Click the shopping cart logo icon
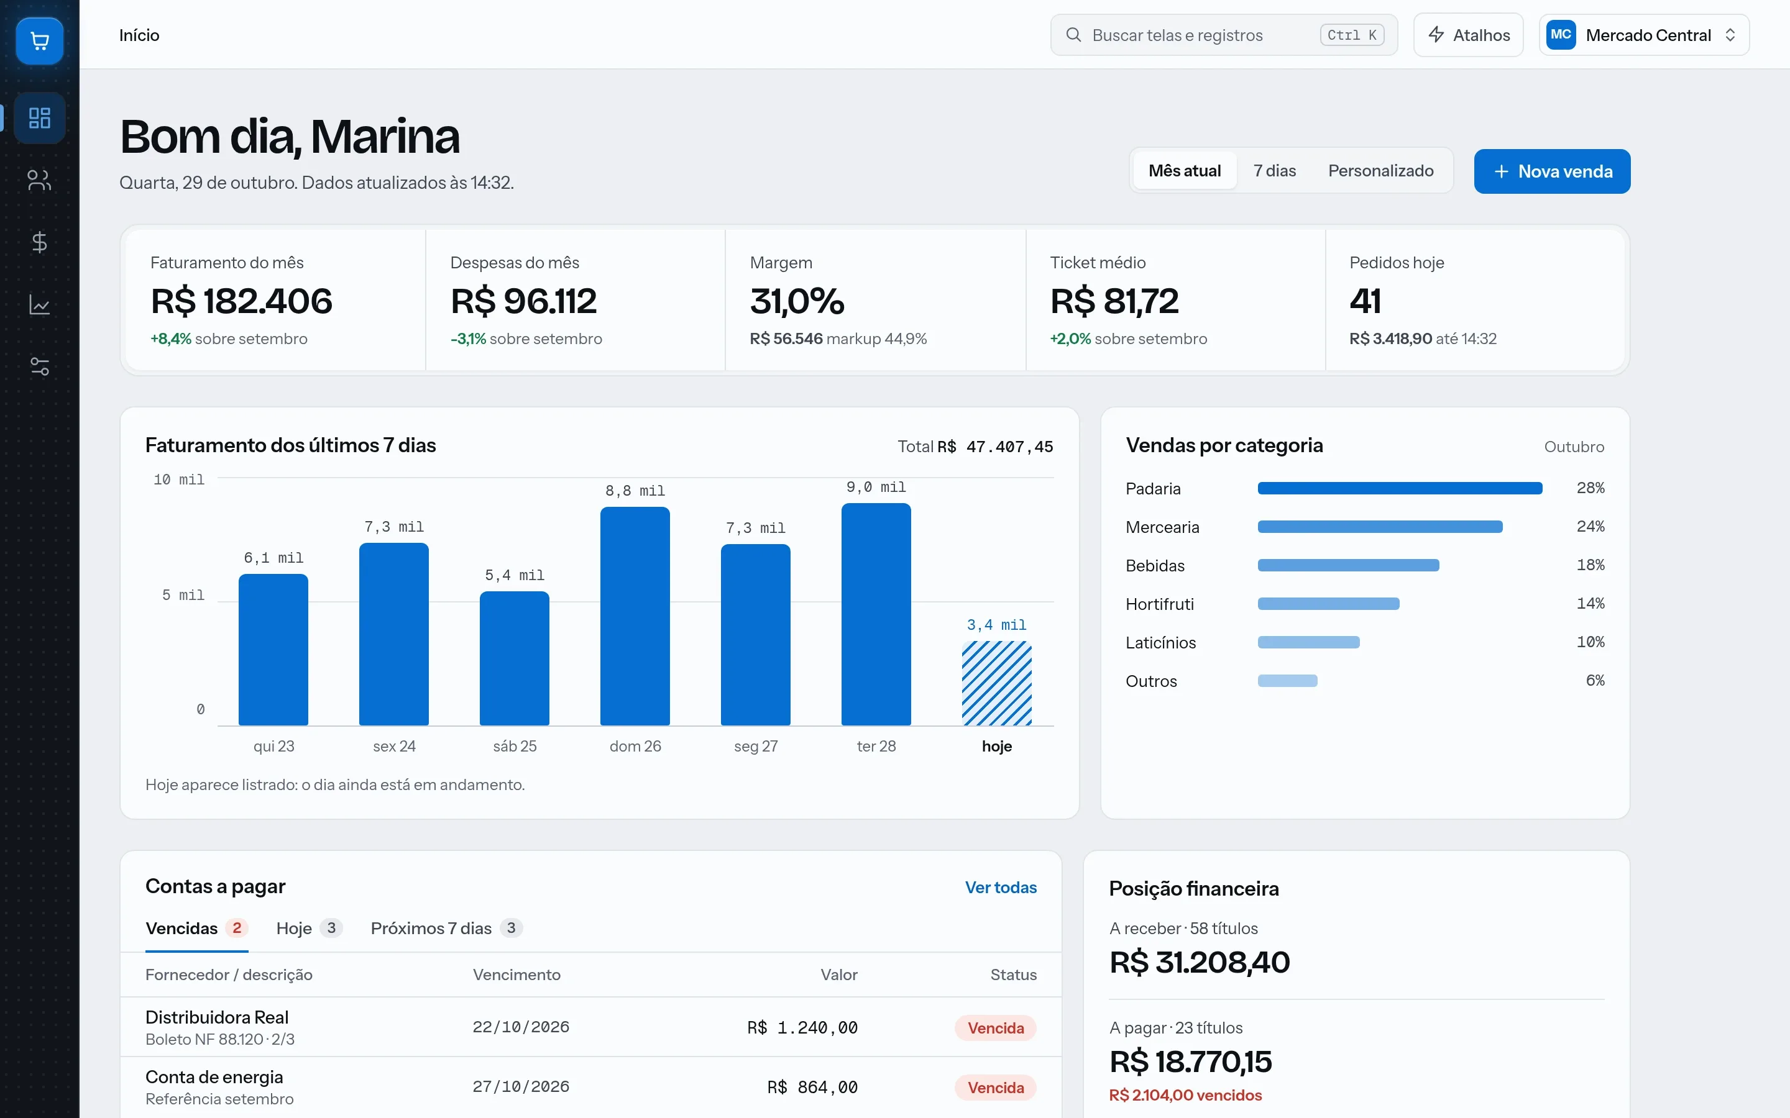1790x1118 pixels. coord(39,40)
